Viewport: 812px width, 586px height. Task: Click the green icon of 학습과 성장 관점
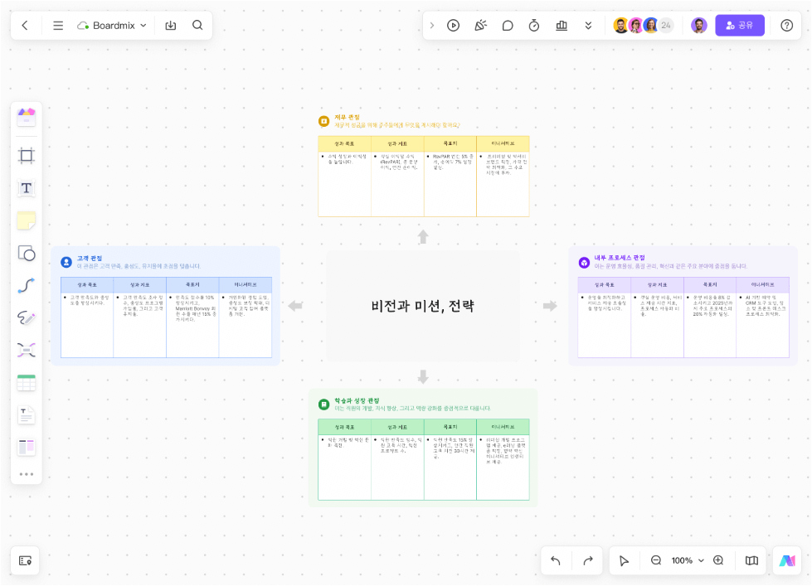click(324, 404)
